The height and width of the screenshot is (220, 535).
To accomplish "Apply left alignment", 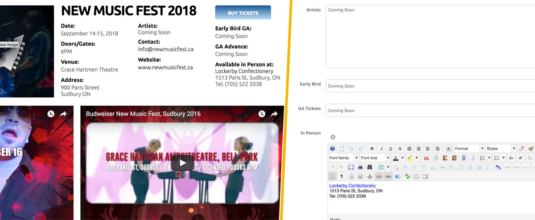I will (428, 148).
